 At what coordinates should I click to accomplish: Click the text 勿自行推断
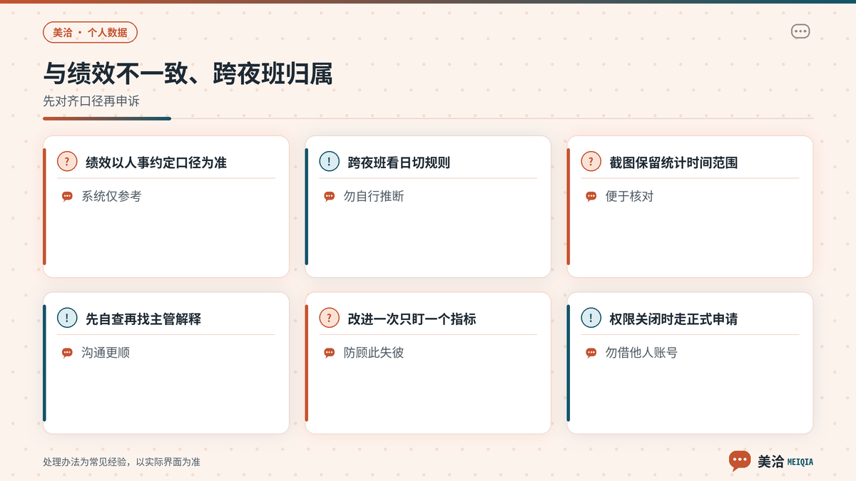pyautogui.click(x=374, y=197)
